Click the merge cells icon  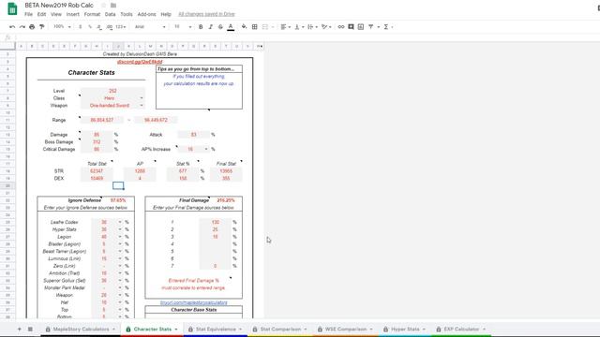click(x=265, y=27)
